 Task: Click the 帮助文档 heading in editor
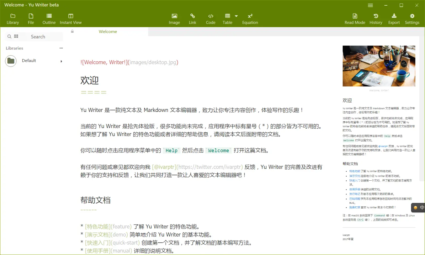click(95, 200)
